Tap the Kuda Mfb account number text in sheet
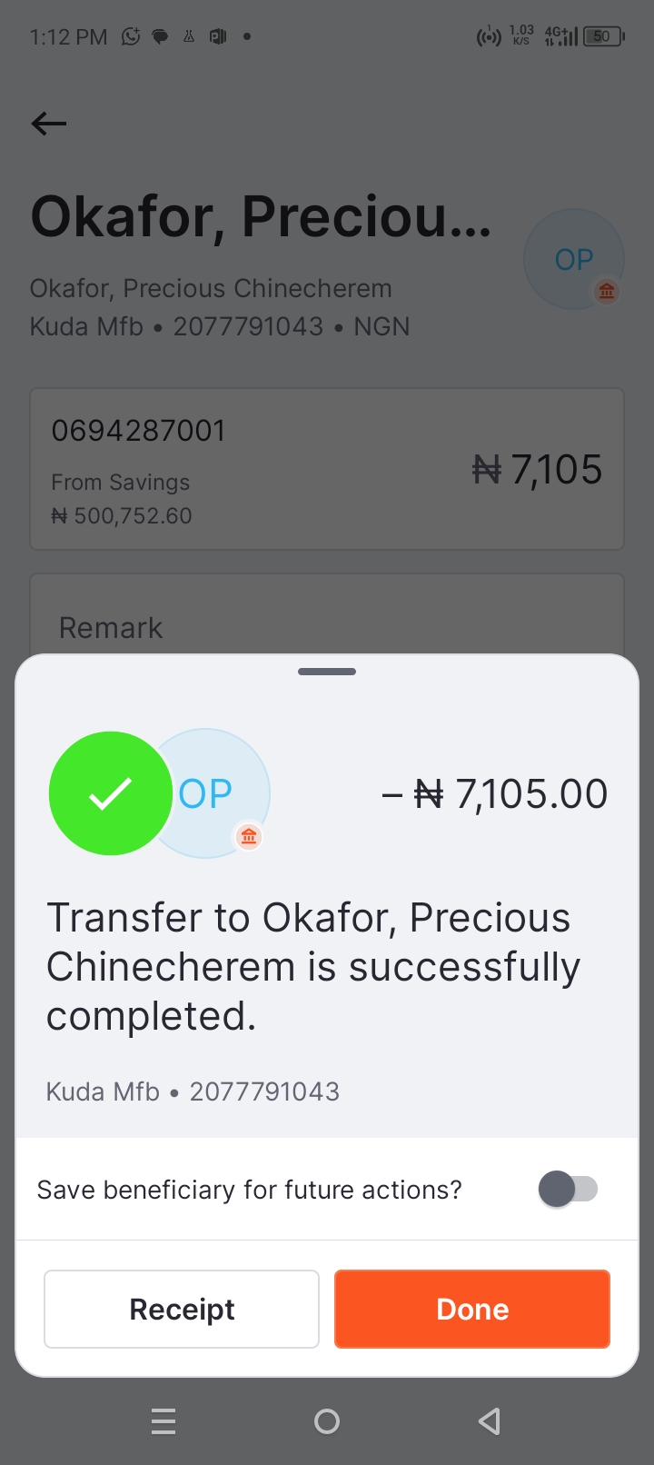Viewport: 654px width, 1465px height. 193,1091
